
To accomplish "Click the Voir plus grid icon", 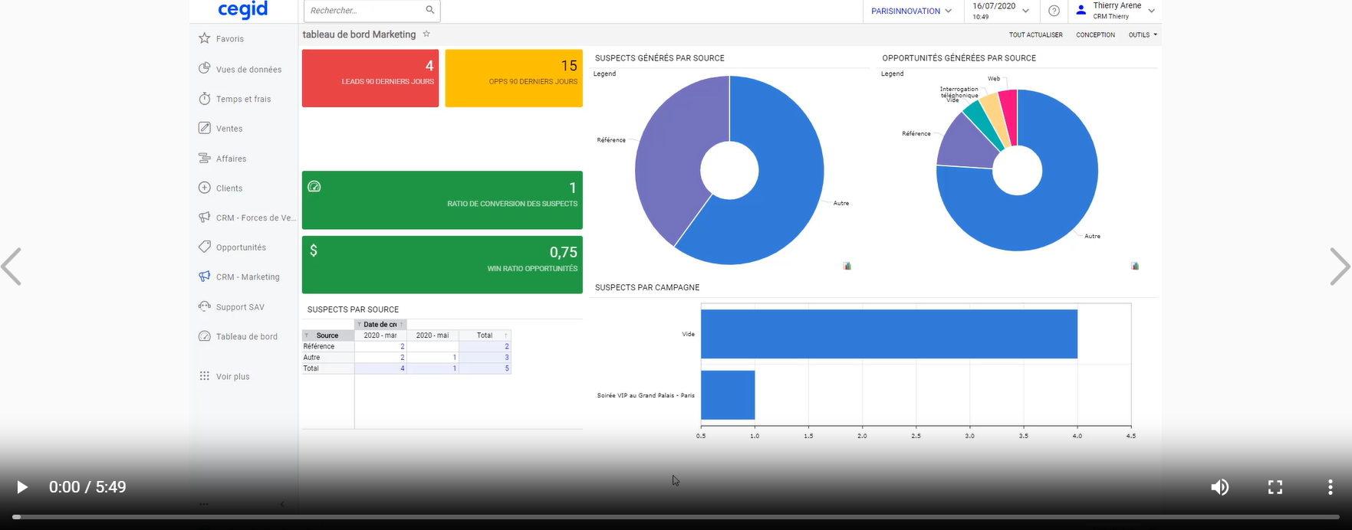I will click(x=204, y=376).
